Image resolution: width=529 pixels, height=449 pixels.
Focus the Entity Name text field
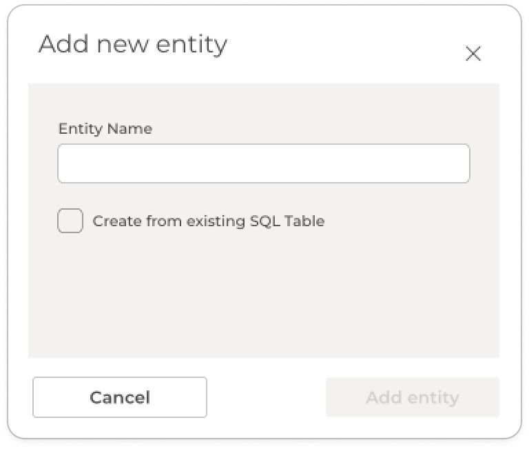coord(263,163)
